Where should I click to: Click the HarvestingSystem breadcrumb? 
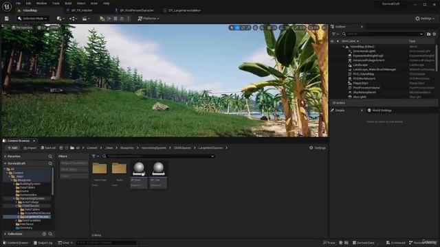point(154,148)
